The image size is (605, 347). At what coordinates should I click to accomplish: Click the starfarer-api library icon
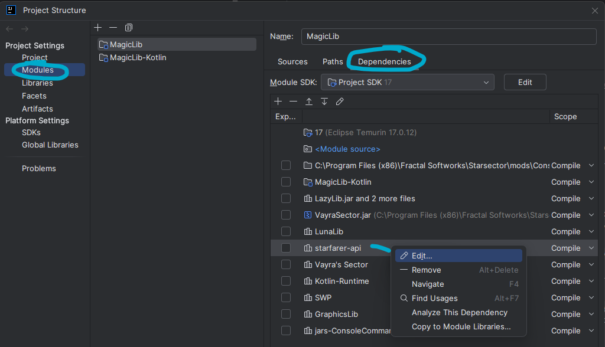point(307,248)
